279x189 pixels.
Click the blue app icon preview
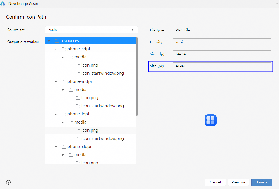coord(210,120)
